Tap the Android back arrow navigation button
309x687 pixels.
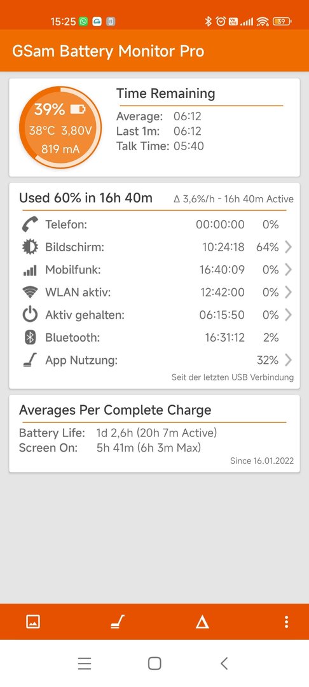[224, 663]
